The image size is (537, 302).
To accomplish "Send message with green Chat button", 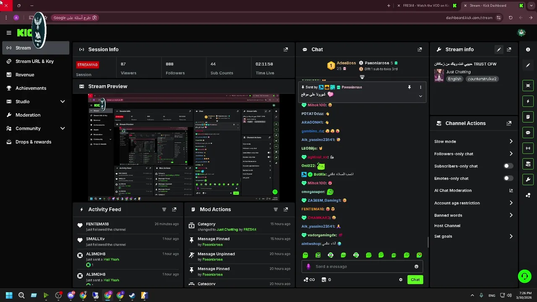I will pyautogui.click(x=415, y=280).
